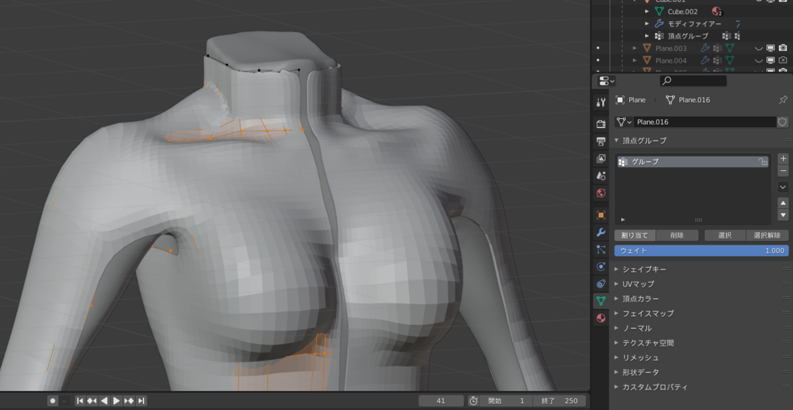Expand the カスタムプロパティ panel
This screenshot has width=793, height=410.
pos(617,387)
